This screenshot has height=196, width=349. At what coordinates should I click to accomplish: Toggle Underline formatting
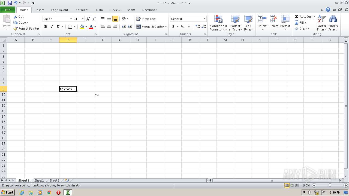point(58,26)
